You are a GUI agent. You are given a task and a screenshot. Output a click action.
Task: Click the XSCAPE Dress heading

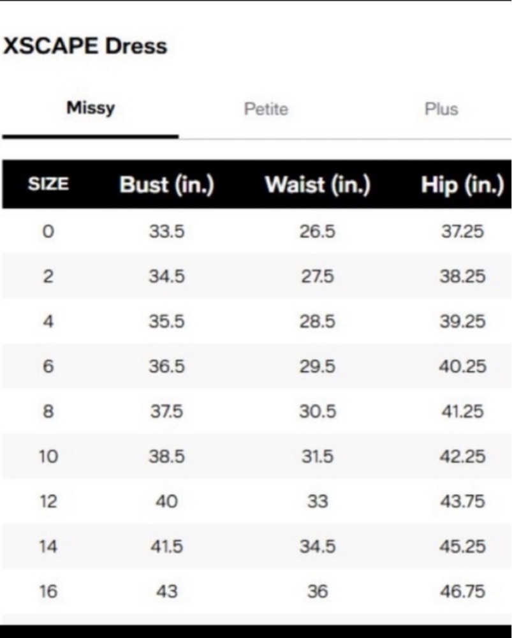85,45
